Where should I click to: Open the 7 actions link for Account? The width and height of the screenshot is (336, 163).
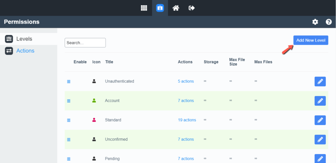(186, 100)
